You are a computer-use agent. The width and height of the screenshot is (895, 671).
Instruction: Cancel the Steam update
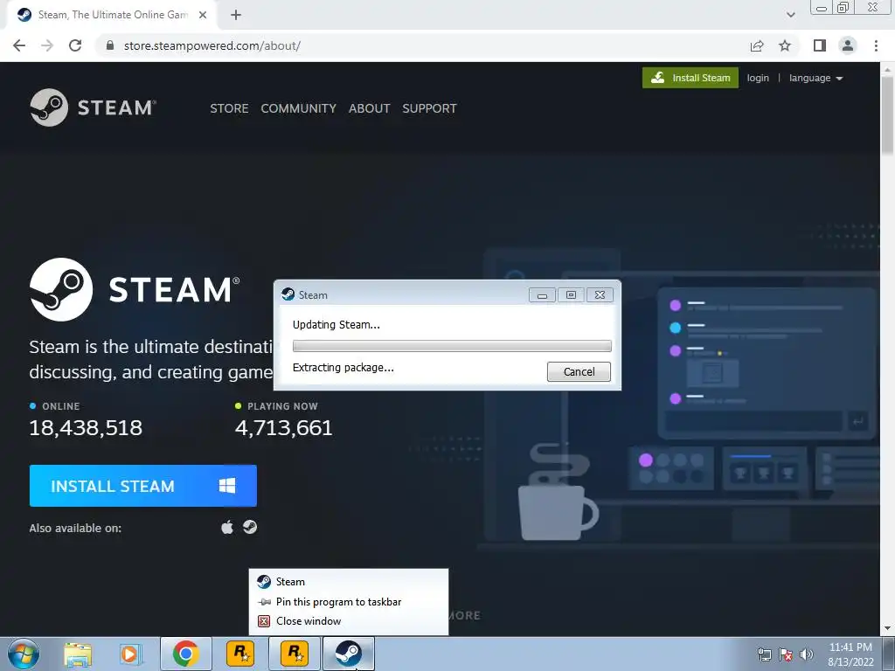coord(579,371)
